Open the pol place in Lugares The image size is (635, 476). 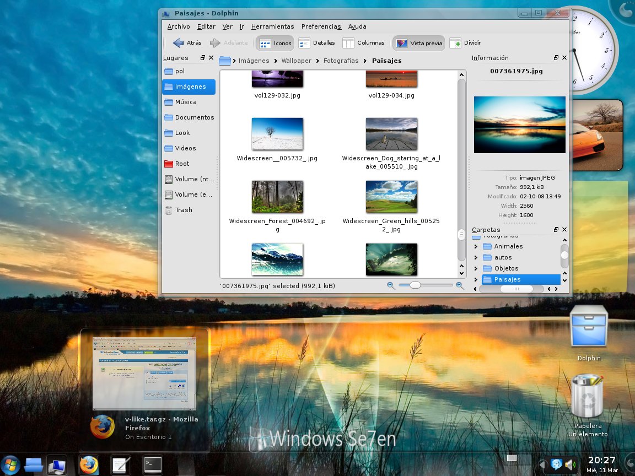click(189, 71)
